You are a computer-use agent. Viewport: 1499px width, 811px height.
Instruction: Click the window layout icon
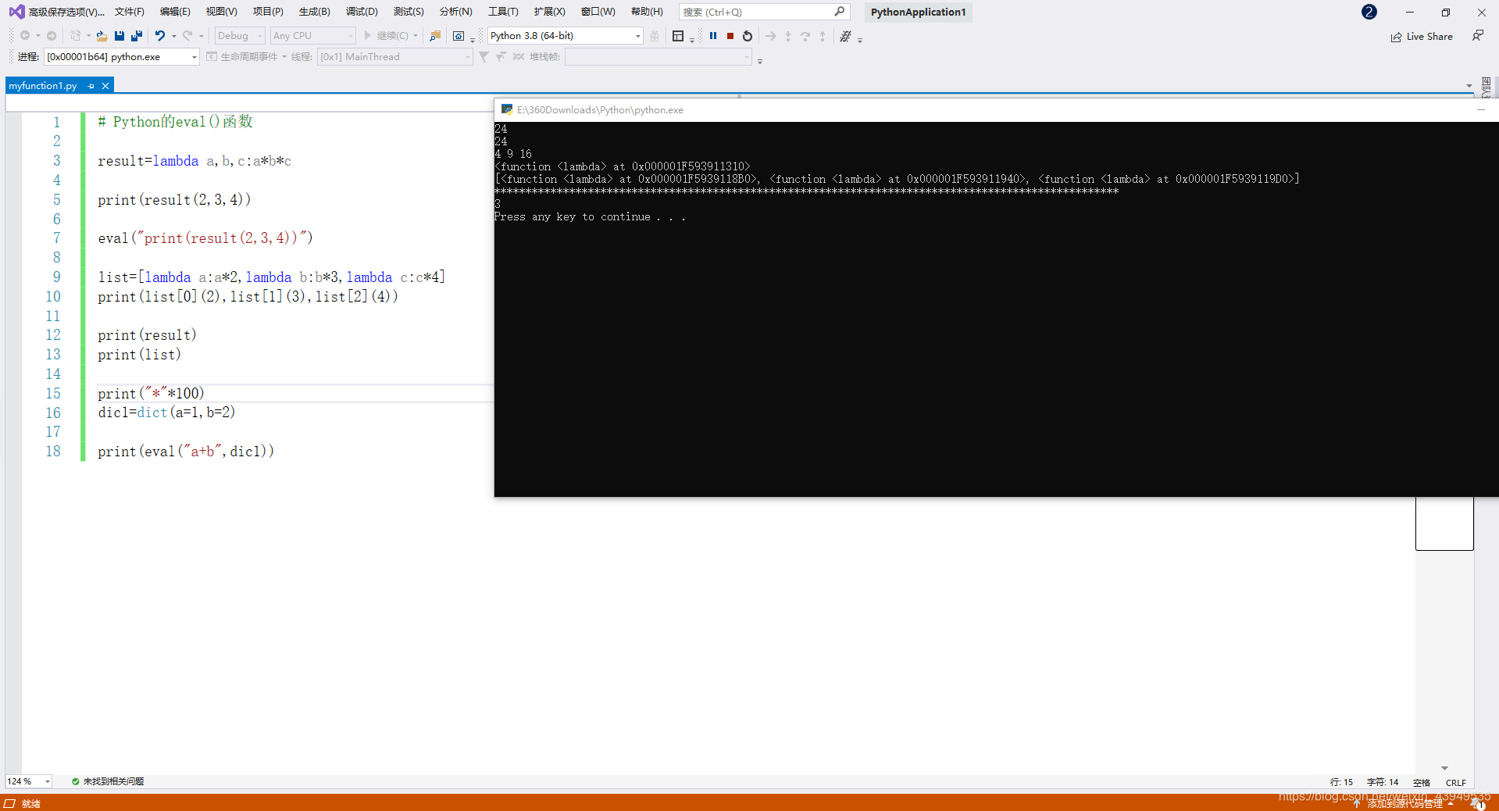(x=678, y=36)
